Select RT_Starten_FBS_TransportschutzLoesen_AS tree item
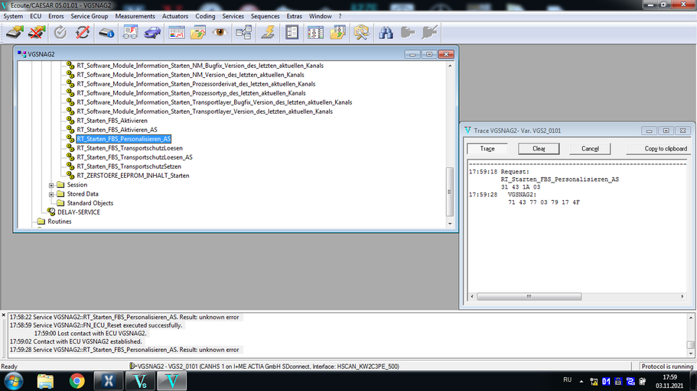Image resolution: width=697 pixels, height=391 pixels. pyautogui.click(x=135, y=157)
